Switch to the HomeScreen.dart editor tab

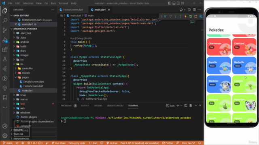coord(73,10)
